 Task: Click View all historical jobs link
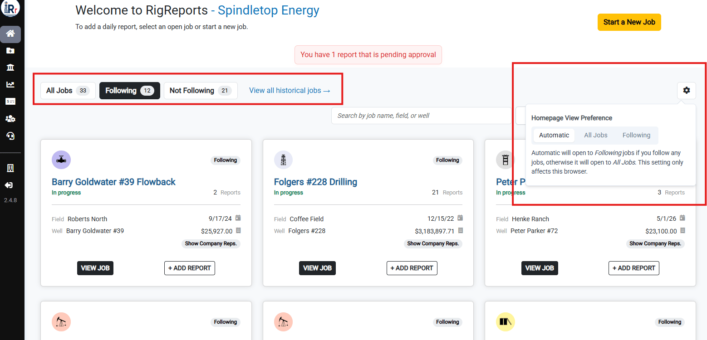pos(290,91)
